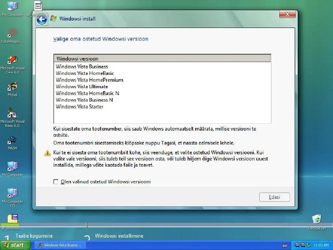Viewport: 333px width, 250px height.
Task: Click the Safely Remove Hardware tray icon
Action: click(x=309, y=245)
